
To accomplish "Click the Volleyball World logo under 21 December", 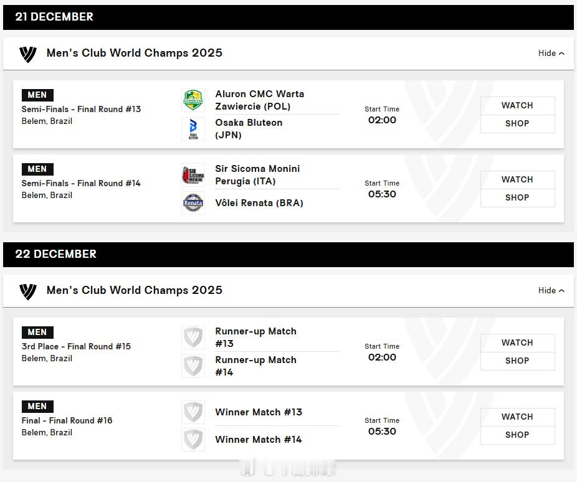I will 28,54.
